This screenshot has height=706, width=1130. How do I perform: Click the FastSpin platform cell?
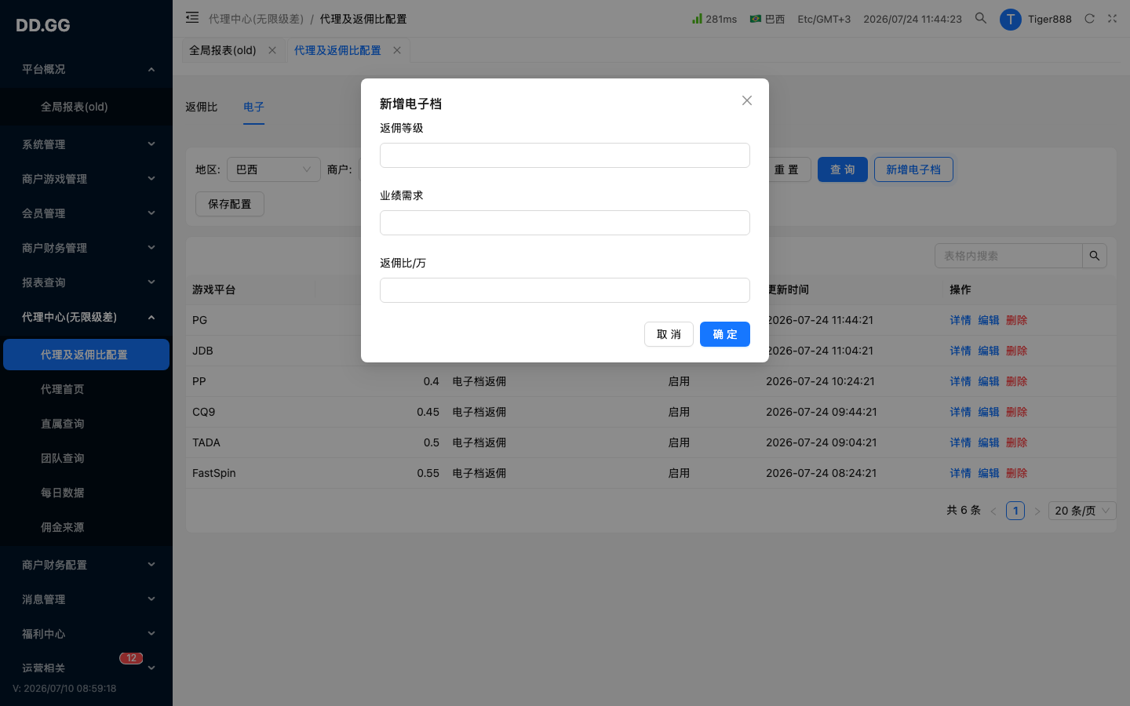(x=214, y=473)
